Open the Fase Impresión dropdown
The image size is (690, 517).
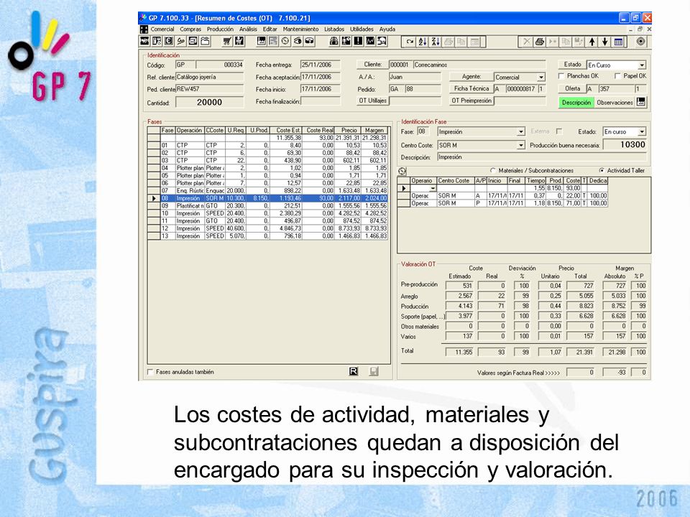521,132
